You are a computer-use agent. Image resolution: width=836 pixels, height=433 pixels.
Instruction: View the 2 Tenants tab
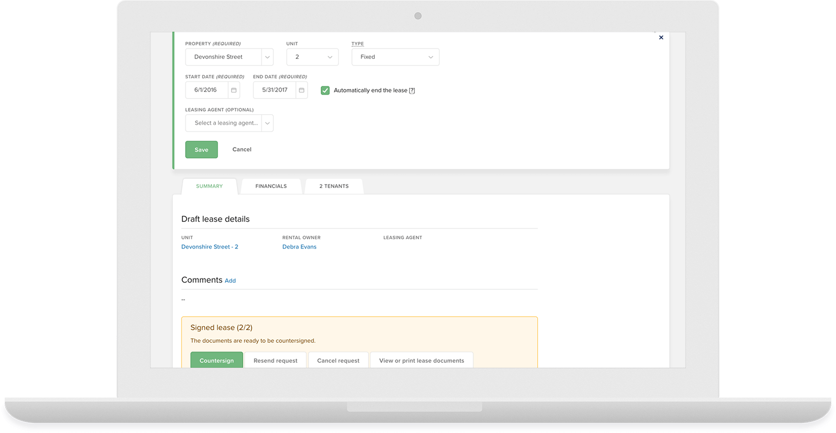[334, 186]
